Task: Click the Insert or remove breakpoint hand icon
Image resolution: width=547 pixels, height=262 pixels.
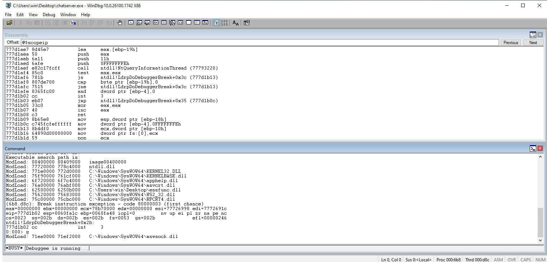Action: (x=120, y=23)
